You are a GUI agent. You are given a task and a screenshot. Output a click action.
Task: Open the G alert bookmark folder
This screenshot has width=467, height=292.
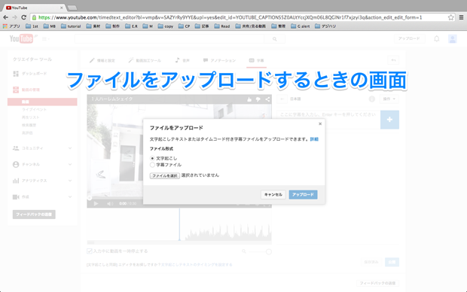(x=301, y=26)
